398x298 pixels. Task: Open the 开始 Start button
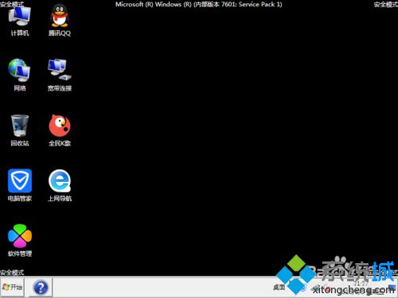[12, 287]
